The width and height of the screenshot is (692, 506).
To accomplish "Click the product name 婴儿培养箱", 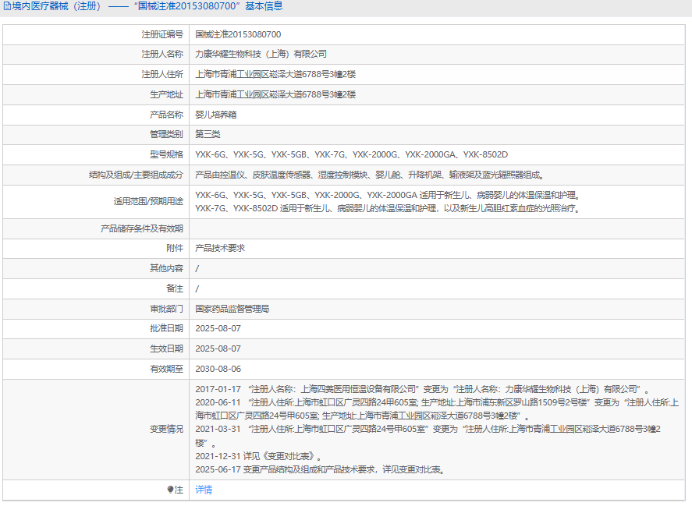I will (216, 115).
